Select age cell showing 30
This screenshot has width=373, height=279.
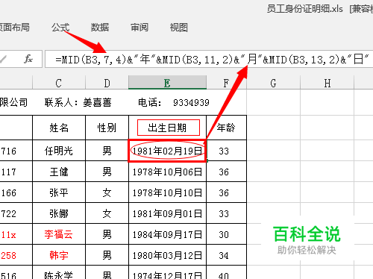point(226,234)
